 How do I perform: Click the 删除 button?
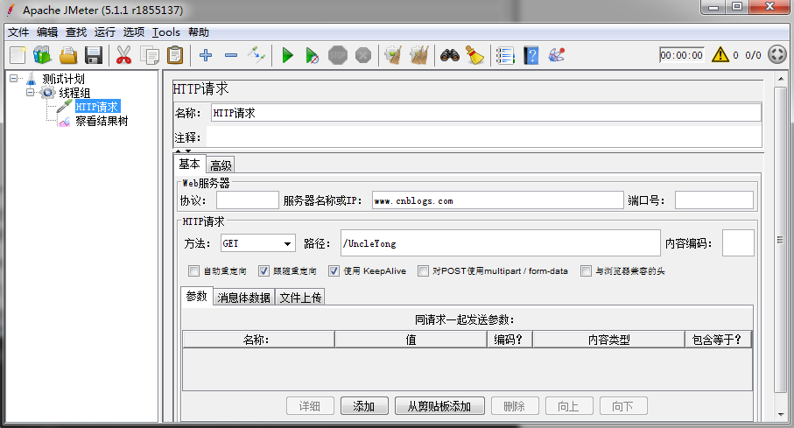pos(515,406)
